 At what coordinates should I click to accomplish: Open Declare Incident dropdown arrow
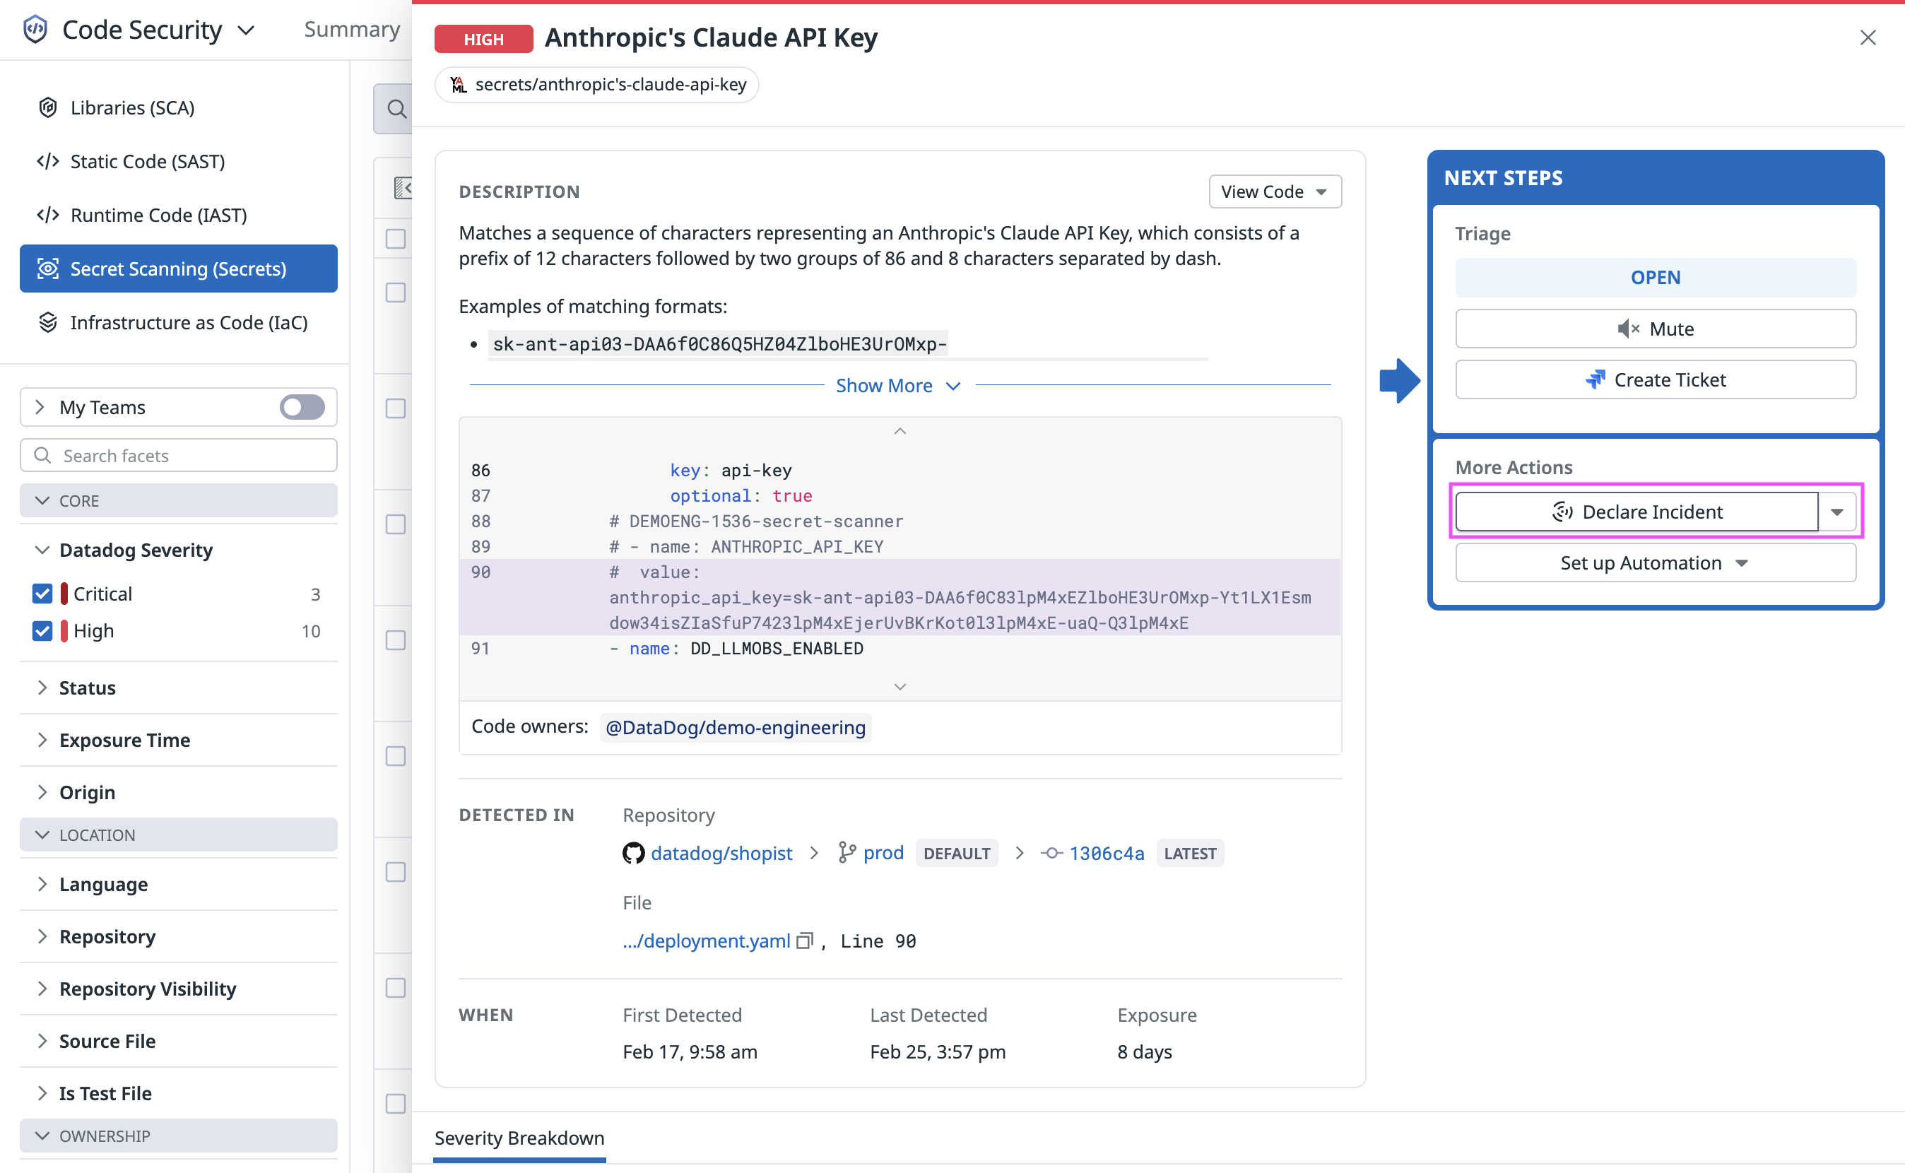click(1836, 512)
